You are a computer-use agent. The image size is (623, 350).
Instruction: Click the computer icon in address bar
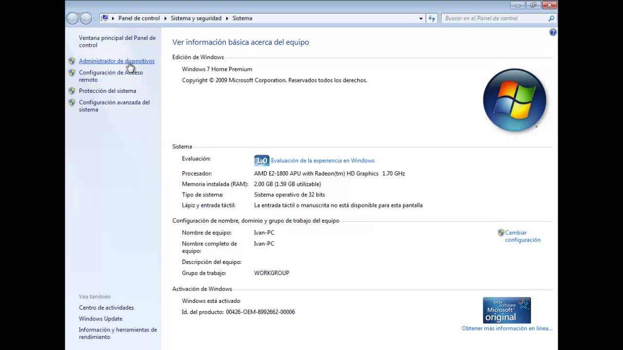(x=104, y=18)
